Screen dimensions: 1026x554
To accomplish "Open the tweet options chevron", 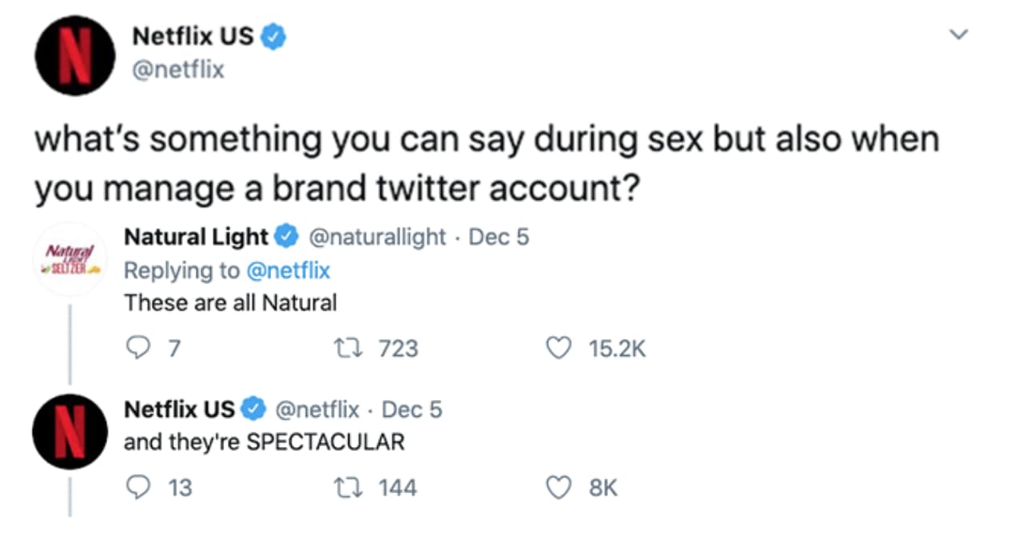I will coord(958,33).
